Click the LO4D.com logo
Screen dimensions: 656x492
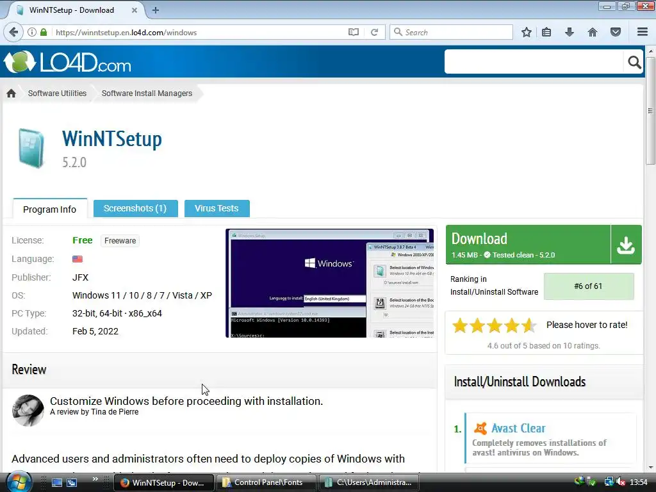pyautogui.click(x=67, y=62)
